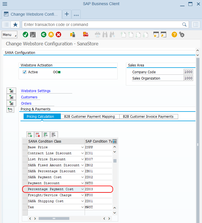Screen dimensions: 202x223
Task: Go to first page icon
Action: point(123,35)
